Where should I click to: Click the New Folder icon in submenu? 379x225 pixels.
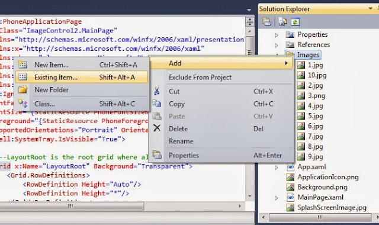pos(23,89)
